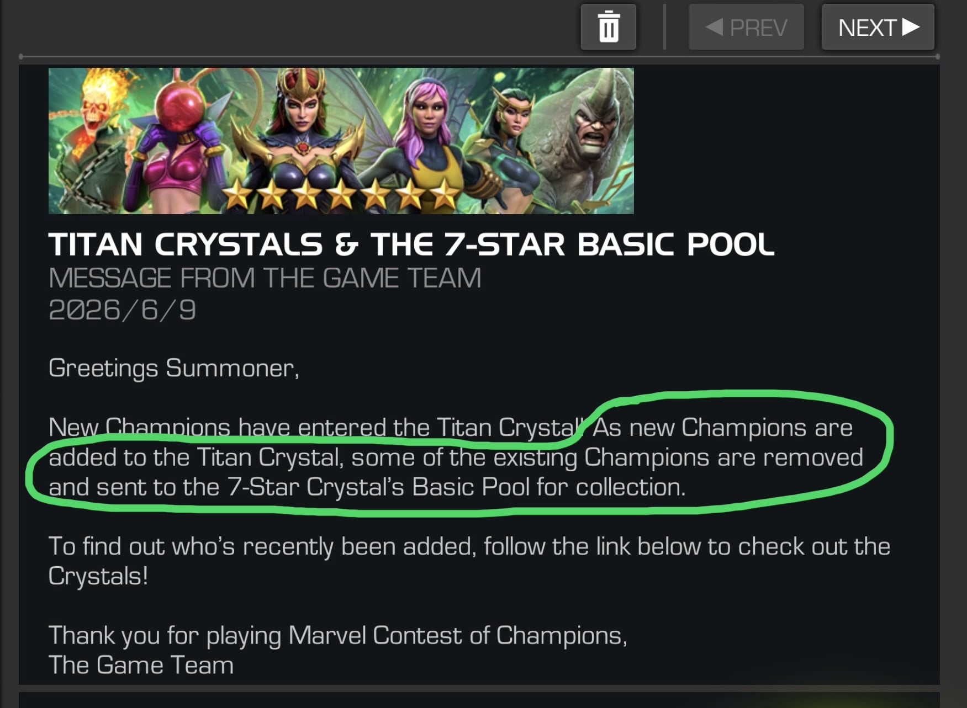
Task: Click the 2026/6/9 message date
Action: coord(122,310)
